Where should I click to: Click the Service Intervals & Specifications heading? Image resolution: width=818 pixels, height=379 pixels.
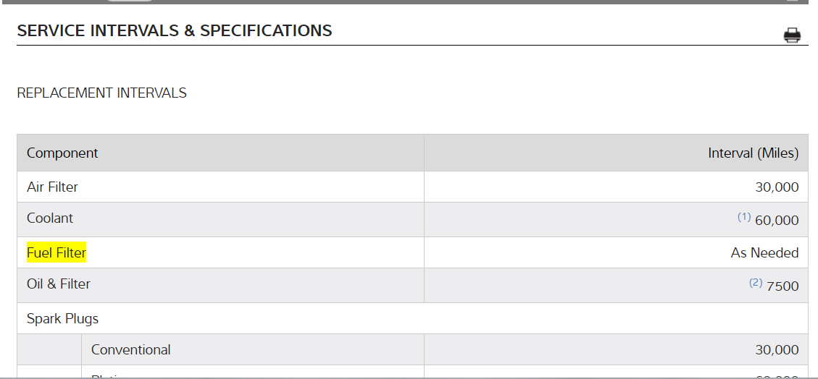(175, 30)
